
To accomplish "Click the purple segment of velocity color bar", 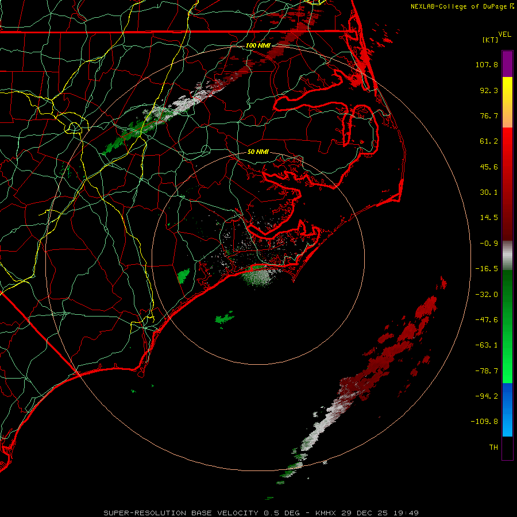I will click(x=507, y=64).
